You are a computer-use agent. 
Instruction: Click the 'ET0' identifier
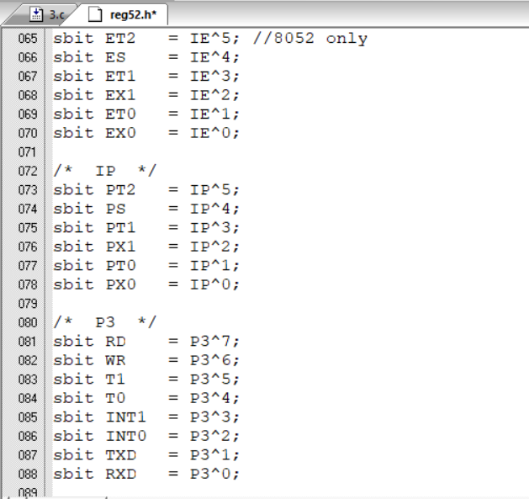pyautogui.click(x=120, y=114)
